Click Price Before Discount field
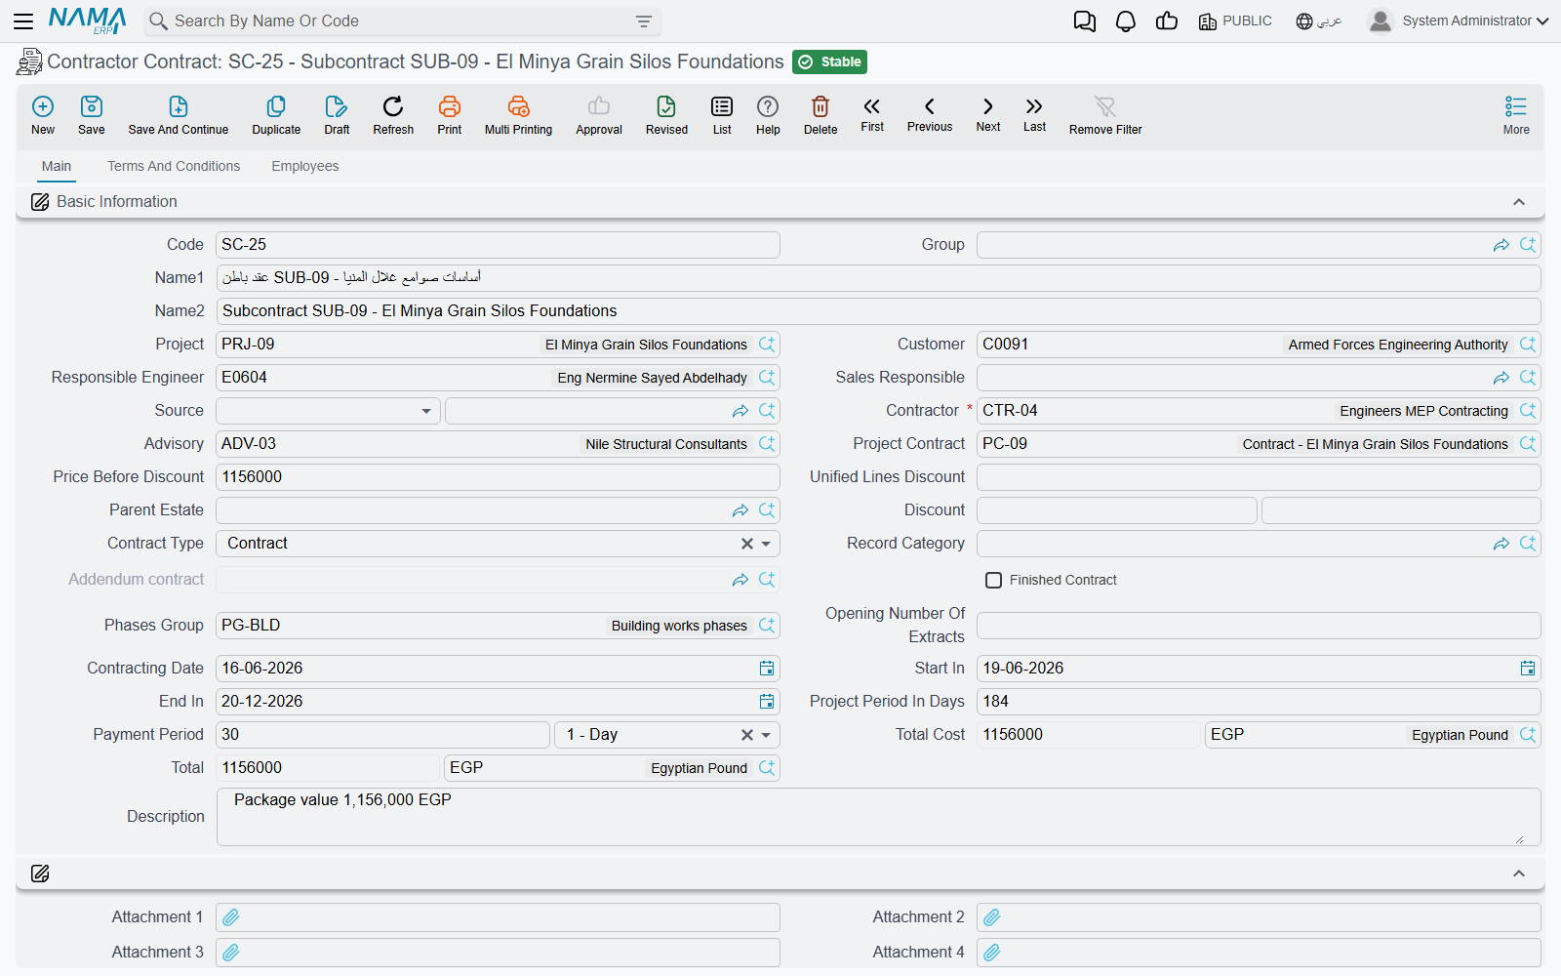This screenshot has height=976, width=1561. (498, 477)
